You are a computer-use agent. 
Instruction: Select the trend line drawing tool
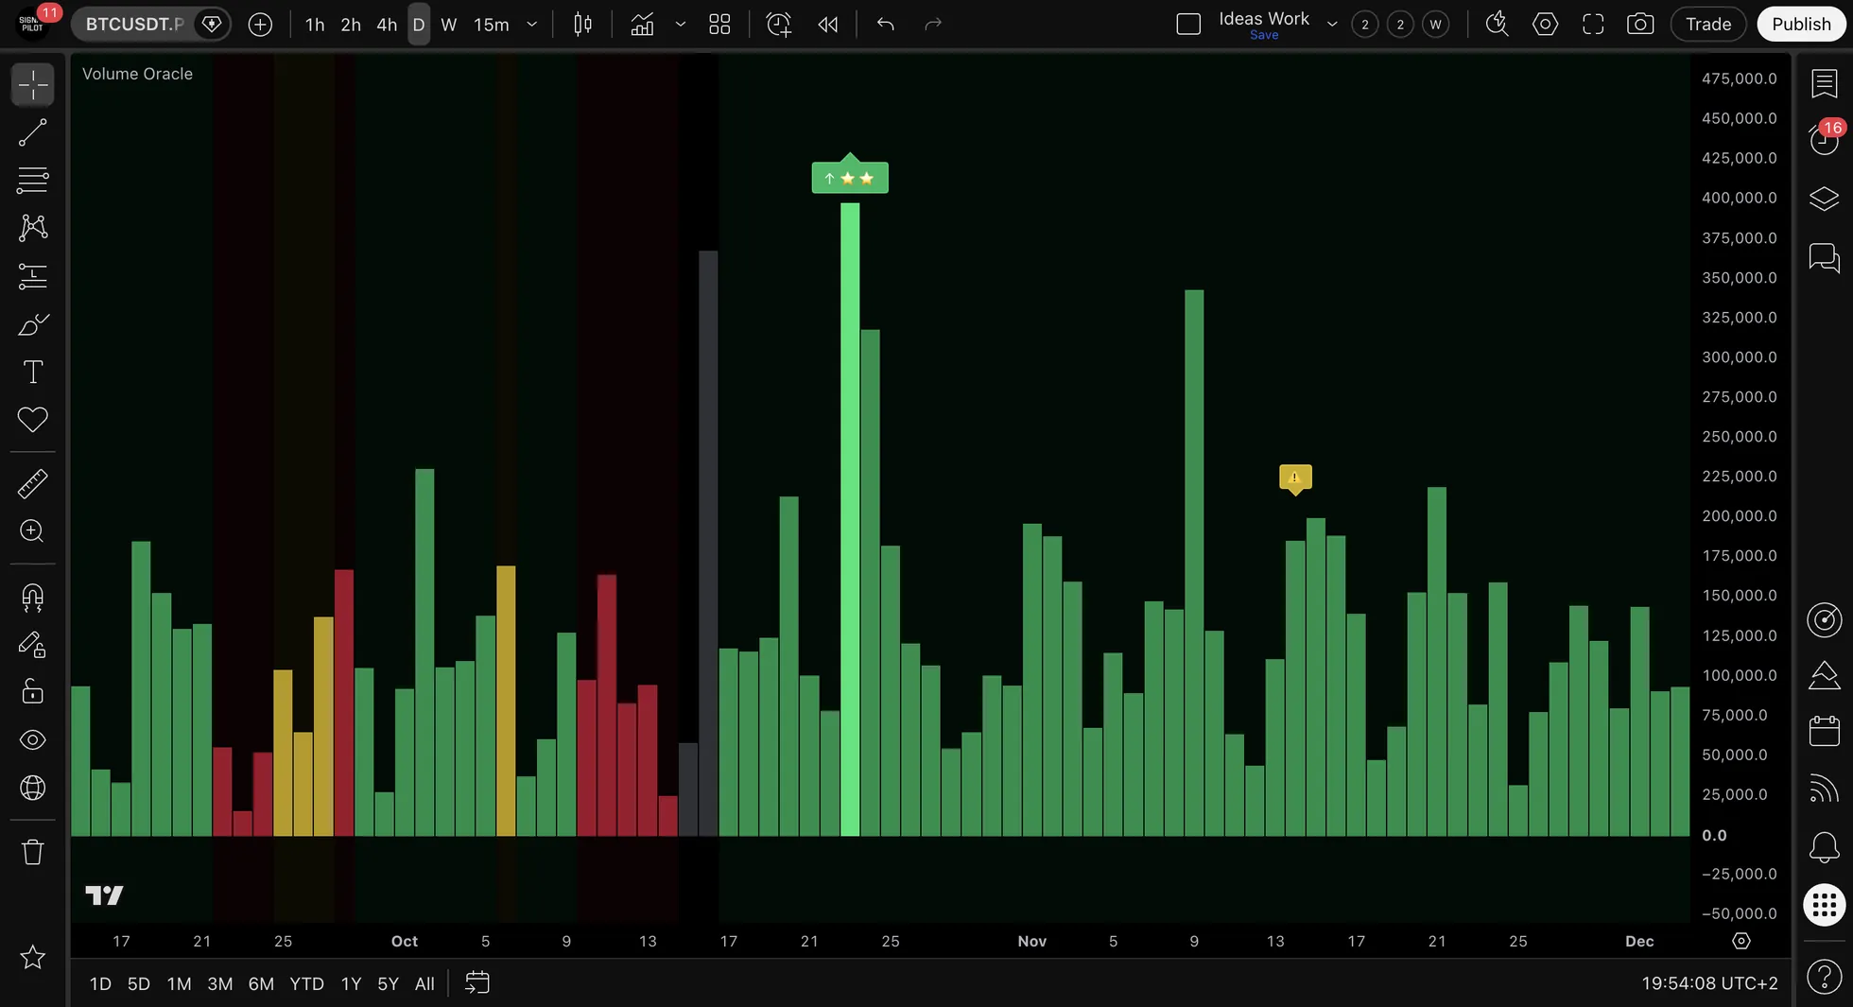point(32,133)
